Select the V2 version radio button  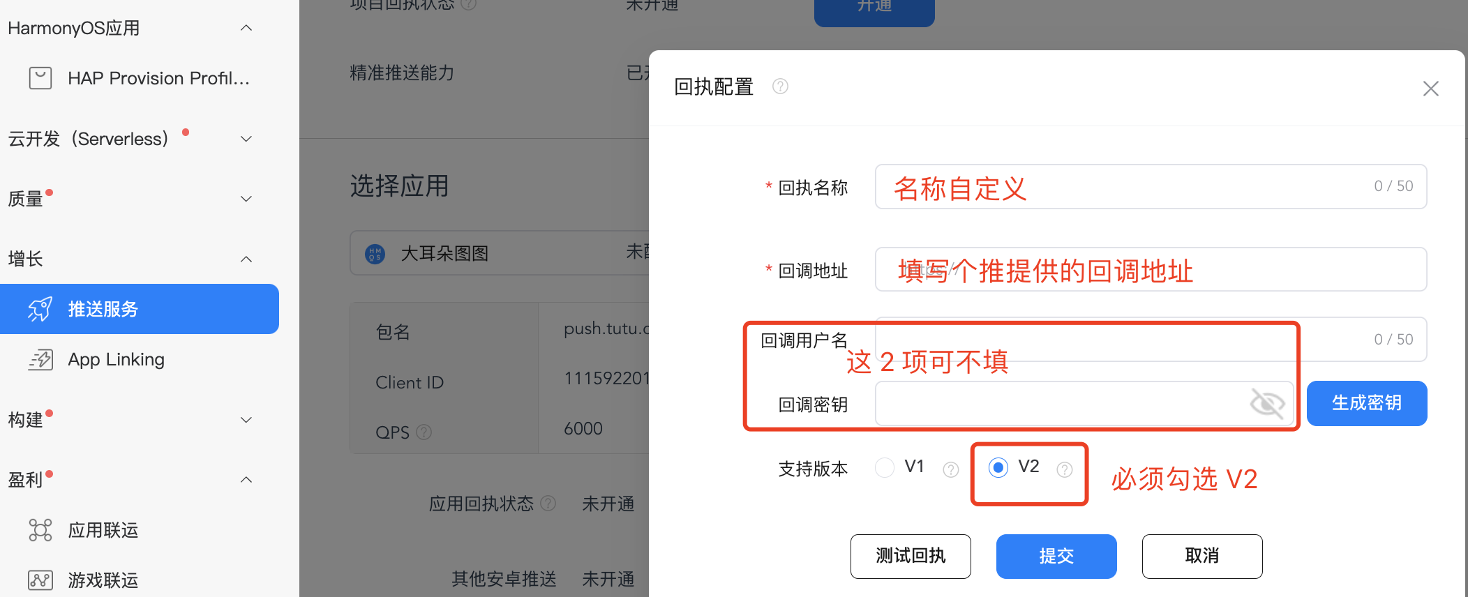[x=998, y=467]
